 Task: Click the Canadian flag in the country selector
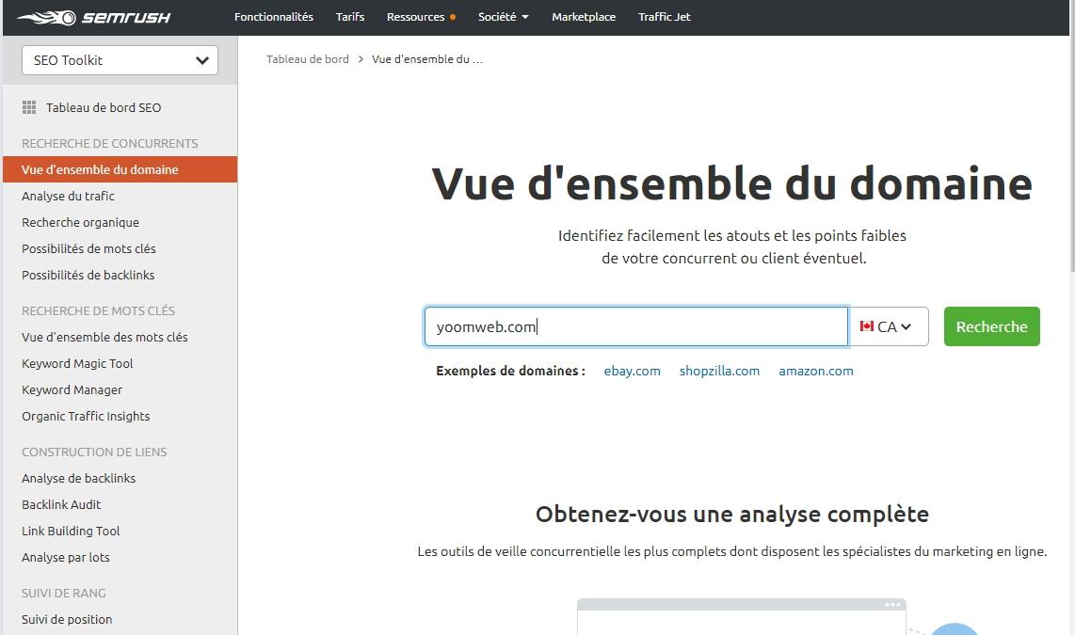[x=867, y=325]
